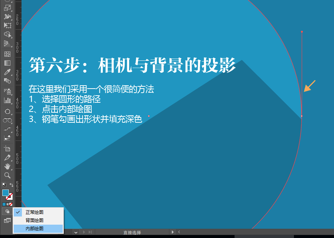This screenshot has width=334, height=238.
Task: Select the Hand tool
Action: pos(7,166)
